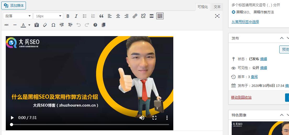Enter distraction-free fullscreen mode
289x135 pixels.
(x=217, y=16)
